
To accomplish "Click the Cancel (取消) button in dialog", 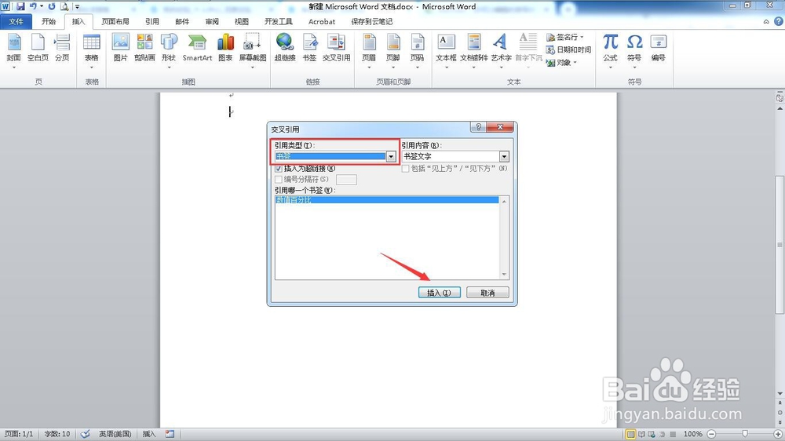I will point(487,293).
